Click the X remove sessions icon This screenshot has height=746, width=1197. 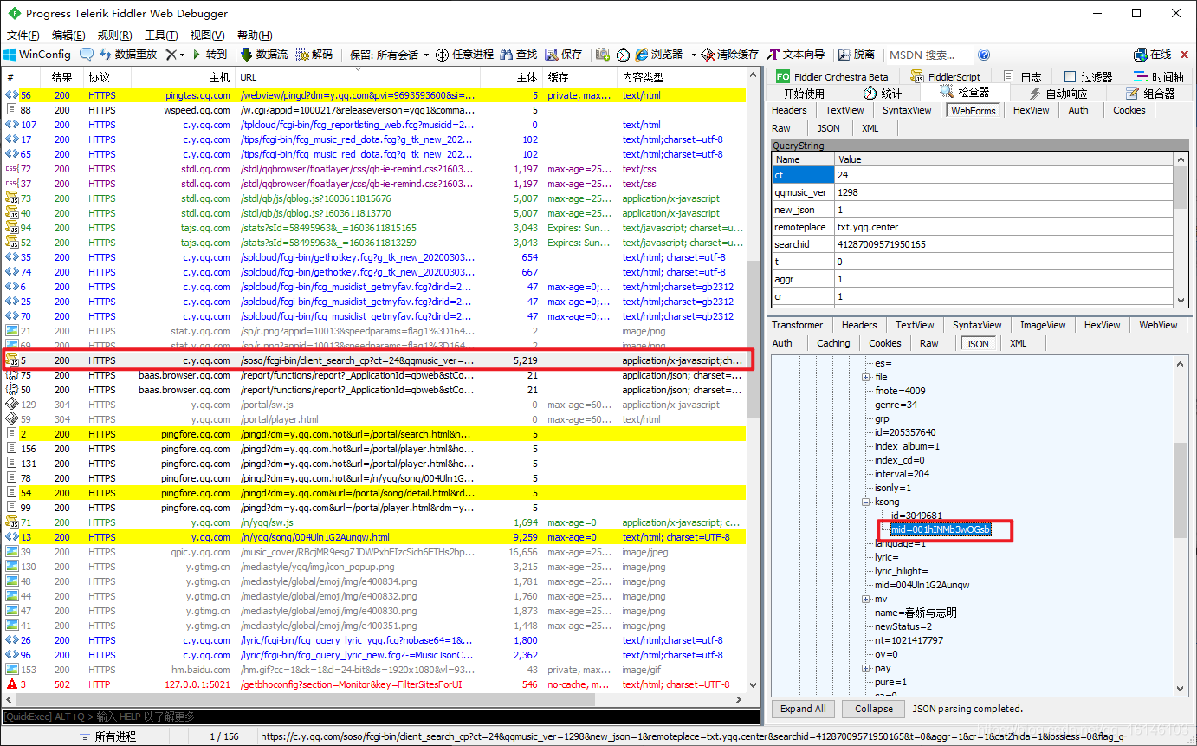[170, 55]
